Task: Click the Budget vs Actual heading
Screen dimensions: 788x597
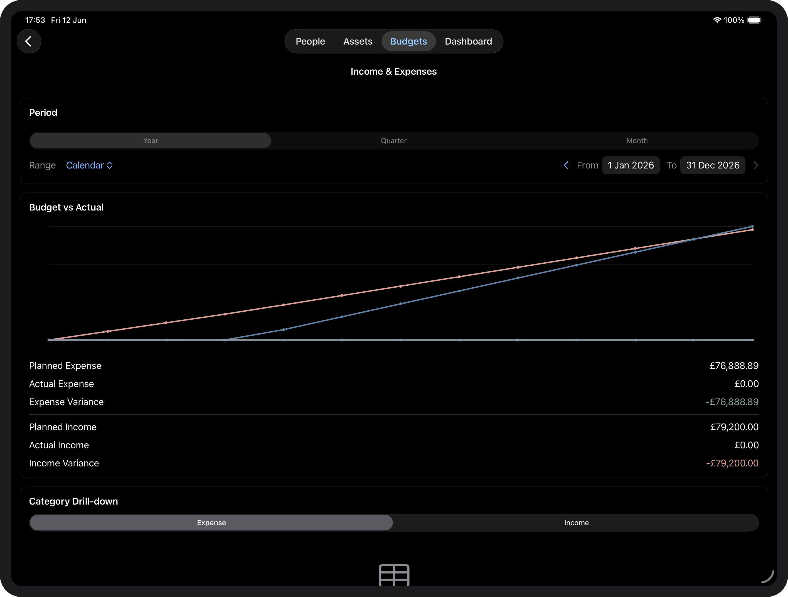Action: 66,207
